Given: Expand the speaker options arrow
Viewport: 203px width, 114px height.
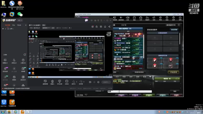Looking at the screenshot, I should (84, 82).
